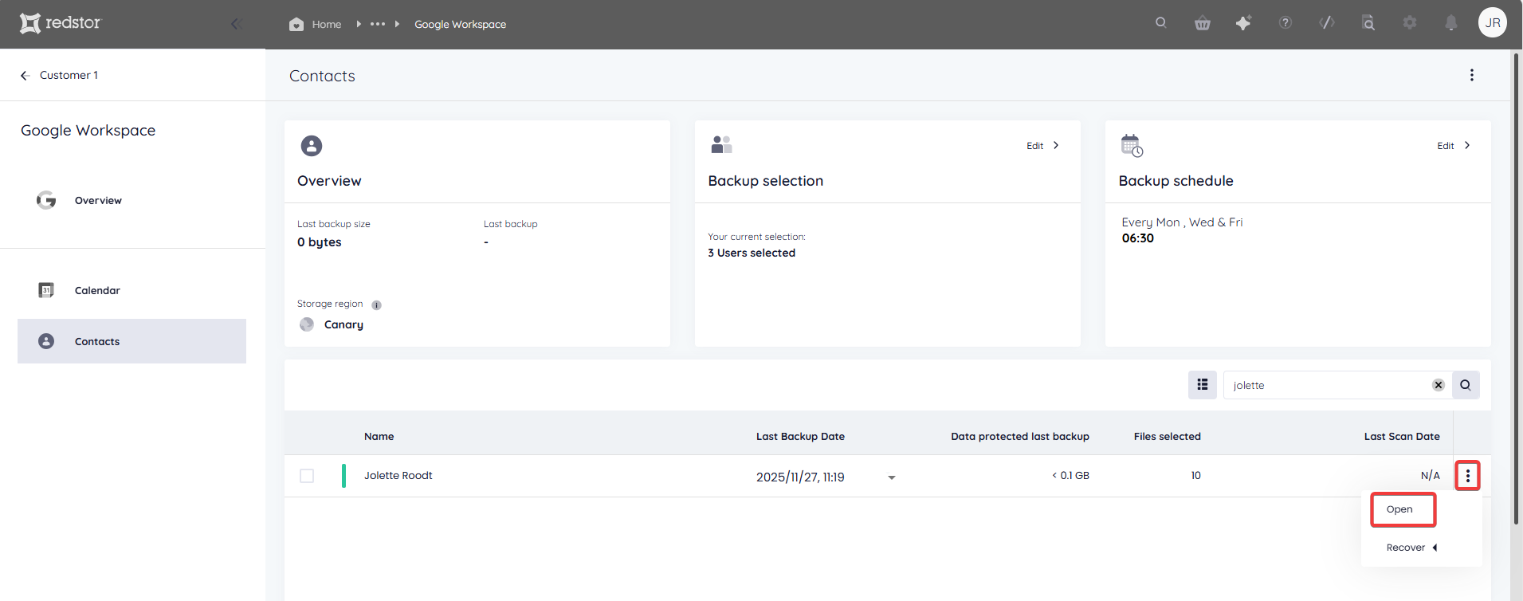Go back to Customer 1

coord(59,75)
